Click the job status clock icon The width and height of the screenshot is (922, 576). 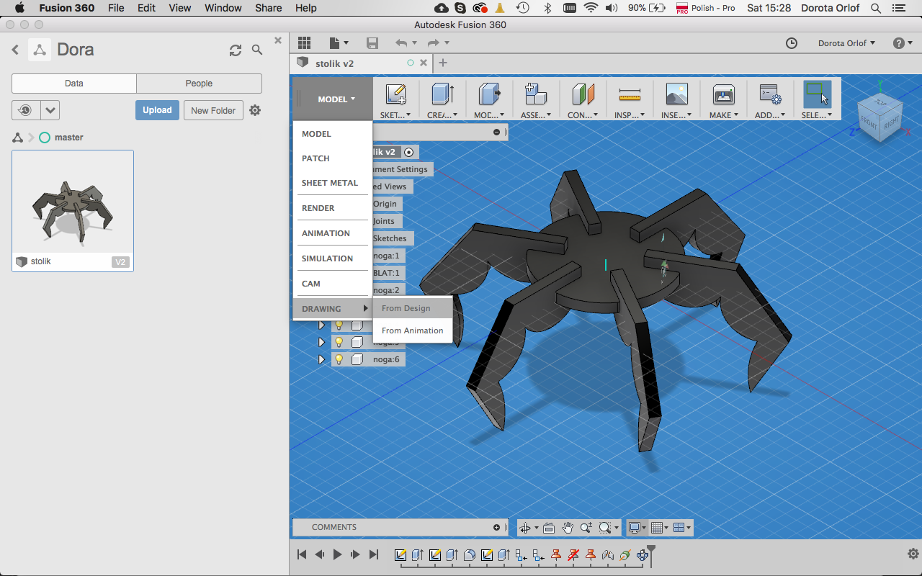pyautogui.click(x=791, y=43)
